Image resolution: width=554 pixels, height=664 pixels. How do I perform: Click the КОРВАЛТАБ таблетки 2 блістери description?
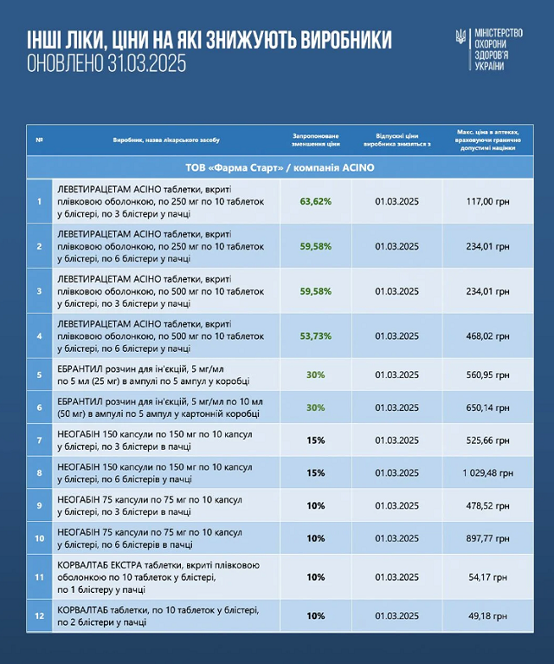[x=158, y=616]
